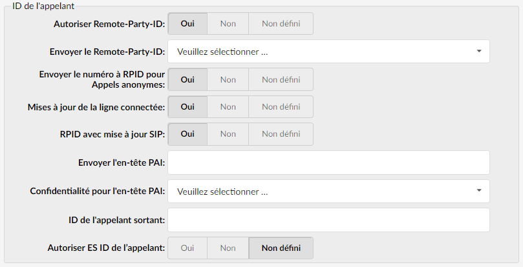Screen dimensions: 523x267
Task: Choose Non défini for RPID mise à jour SIP
Action: click(x=281, y=134)
